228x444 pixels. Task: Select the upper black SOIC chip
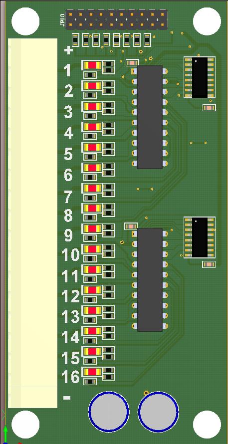(200, 77)
